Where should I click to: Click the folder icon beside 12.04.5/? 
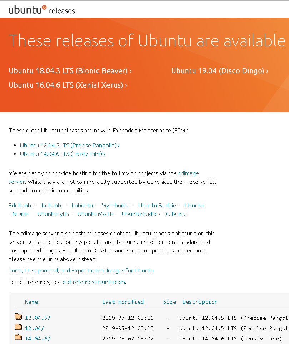point(18,316)
